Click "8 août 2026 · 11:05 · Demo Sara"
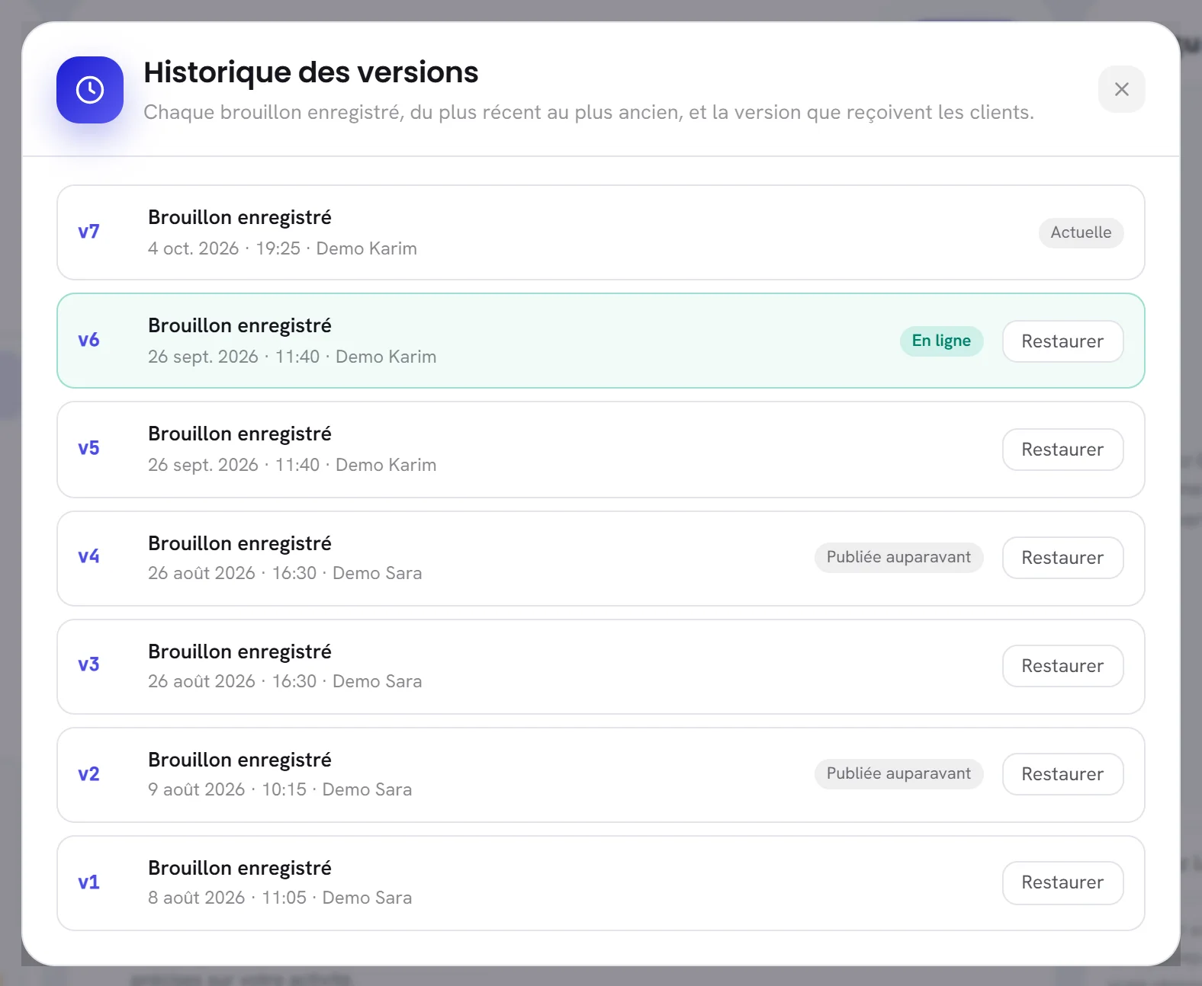The width and height of the screenshot is (1202, 986). pos(280,898)
